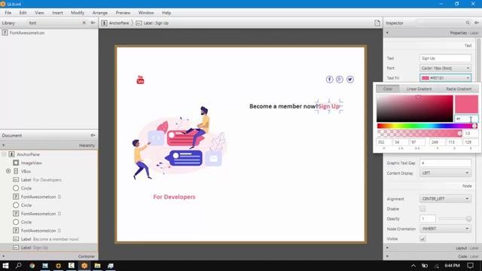The image size is (482, 271).
Task: Open the Windows Start menu
Action: pos(5,266)
